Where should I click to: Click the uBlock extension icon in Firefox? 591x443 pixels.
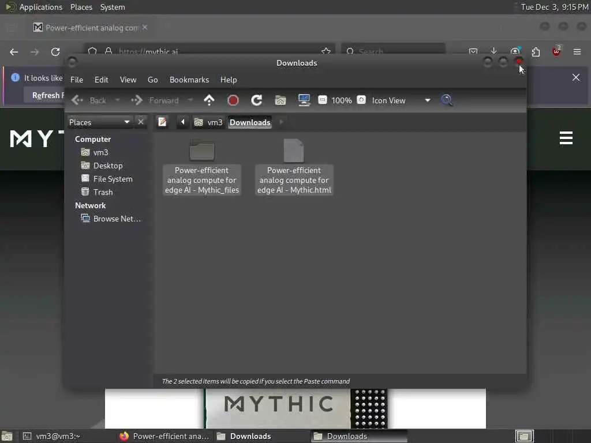tap(556, 51)
